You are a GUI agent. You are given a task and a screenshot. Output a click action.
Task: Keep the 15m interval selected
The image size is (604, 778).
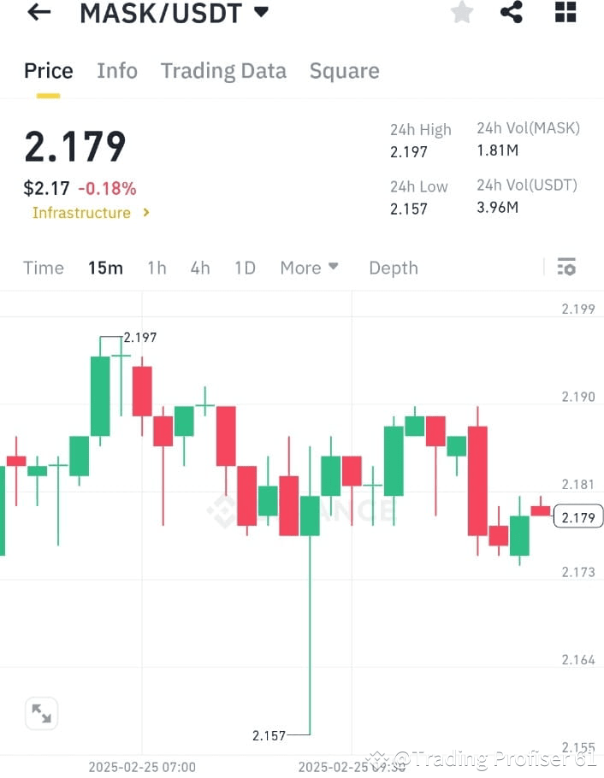pos(105,268)
